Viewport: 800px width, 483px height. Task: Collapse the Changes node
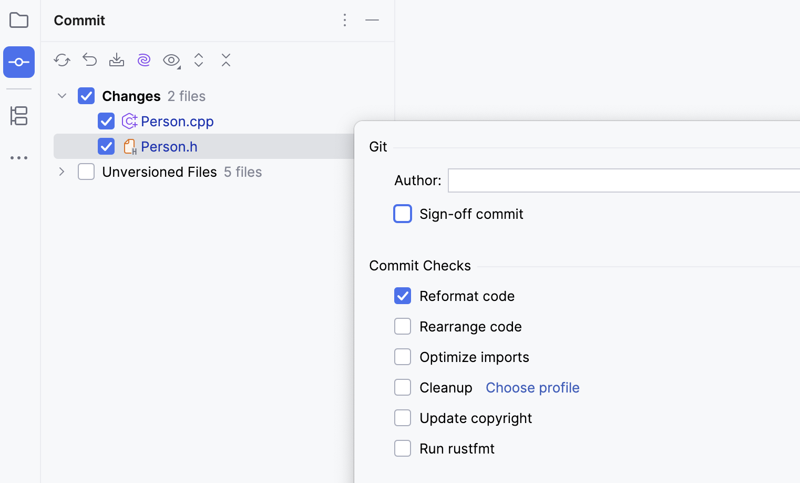click(61, 96)
